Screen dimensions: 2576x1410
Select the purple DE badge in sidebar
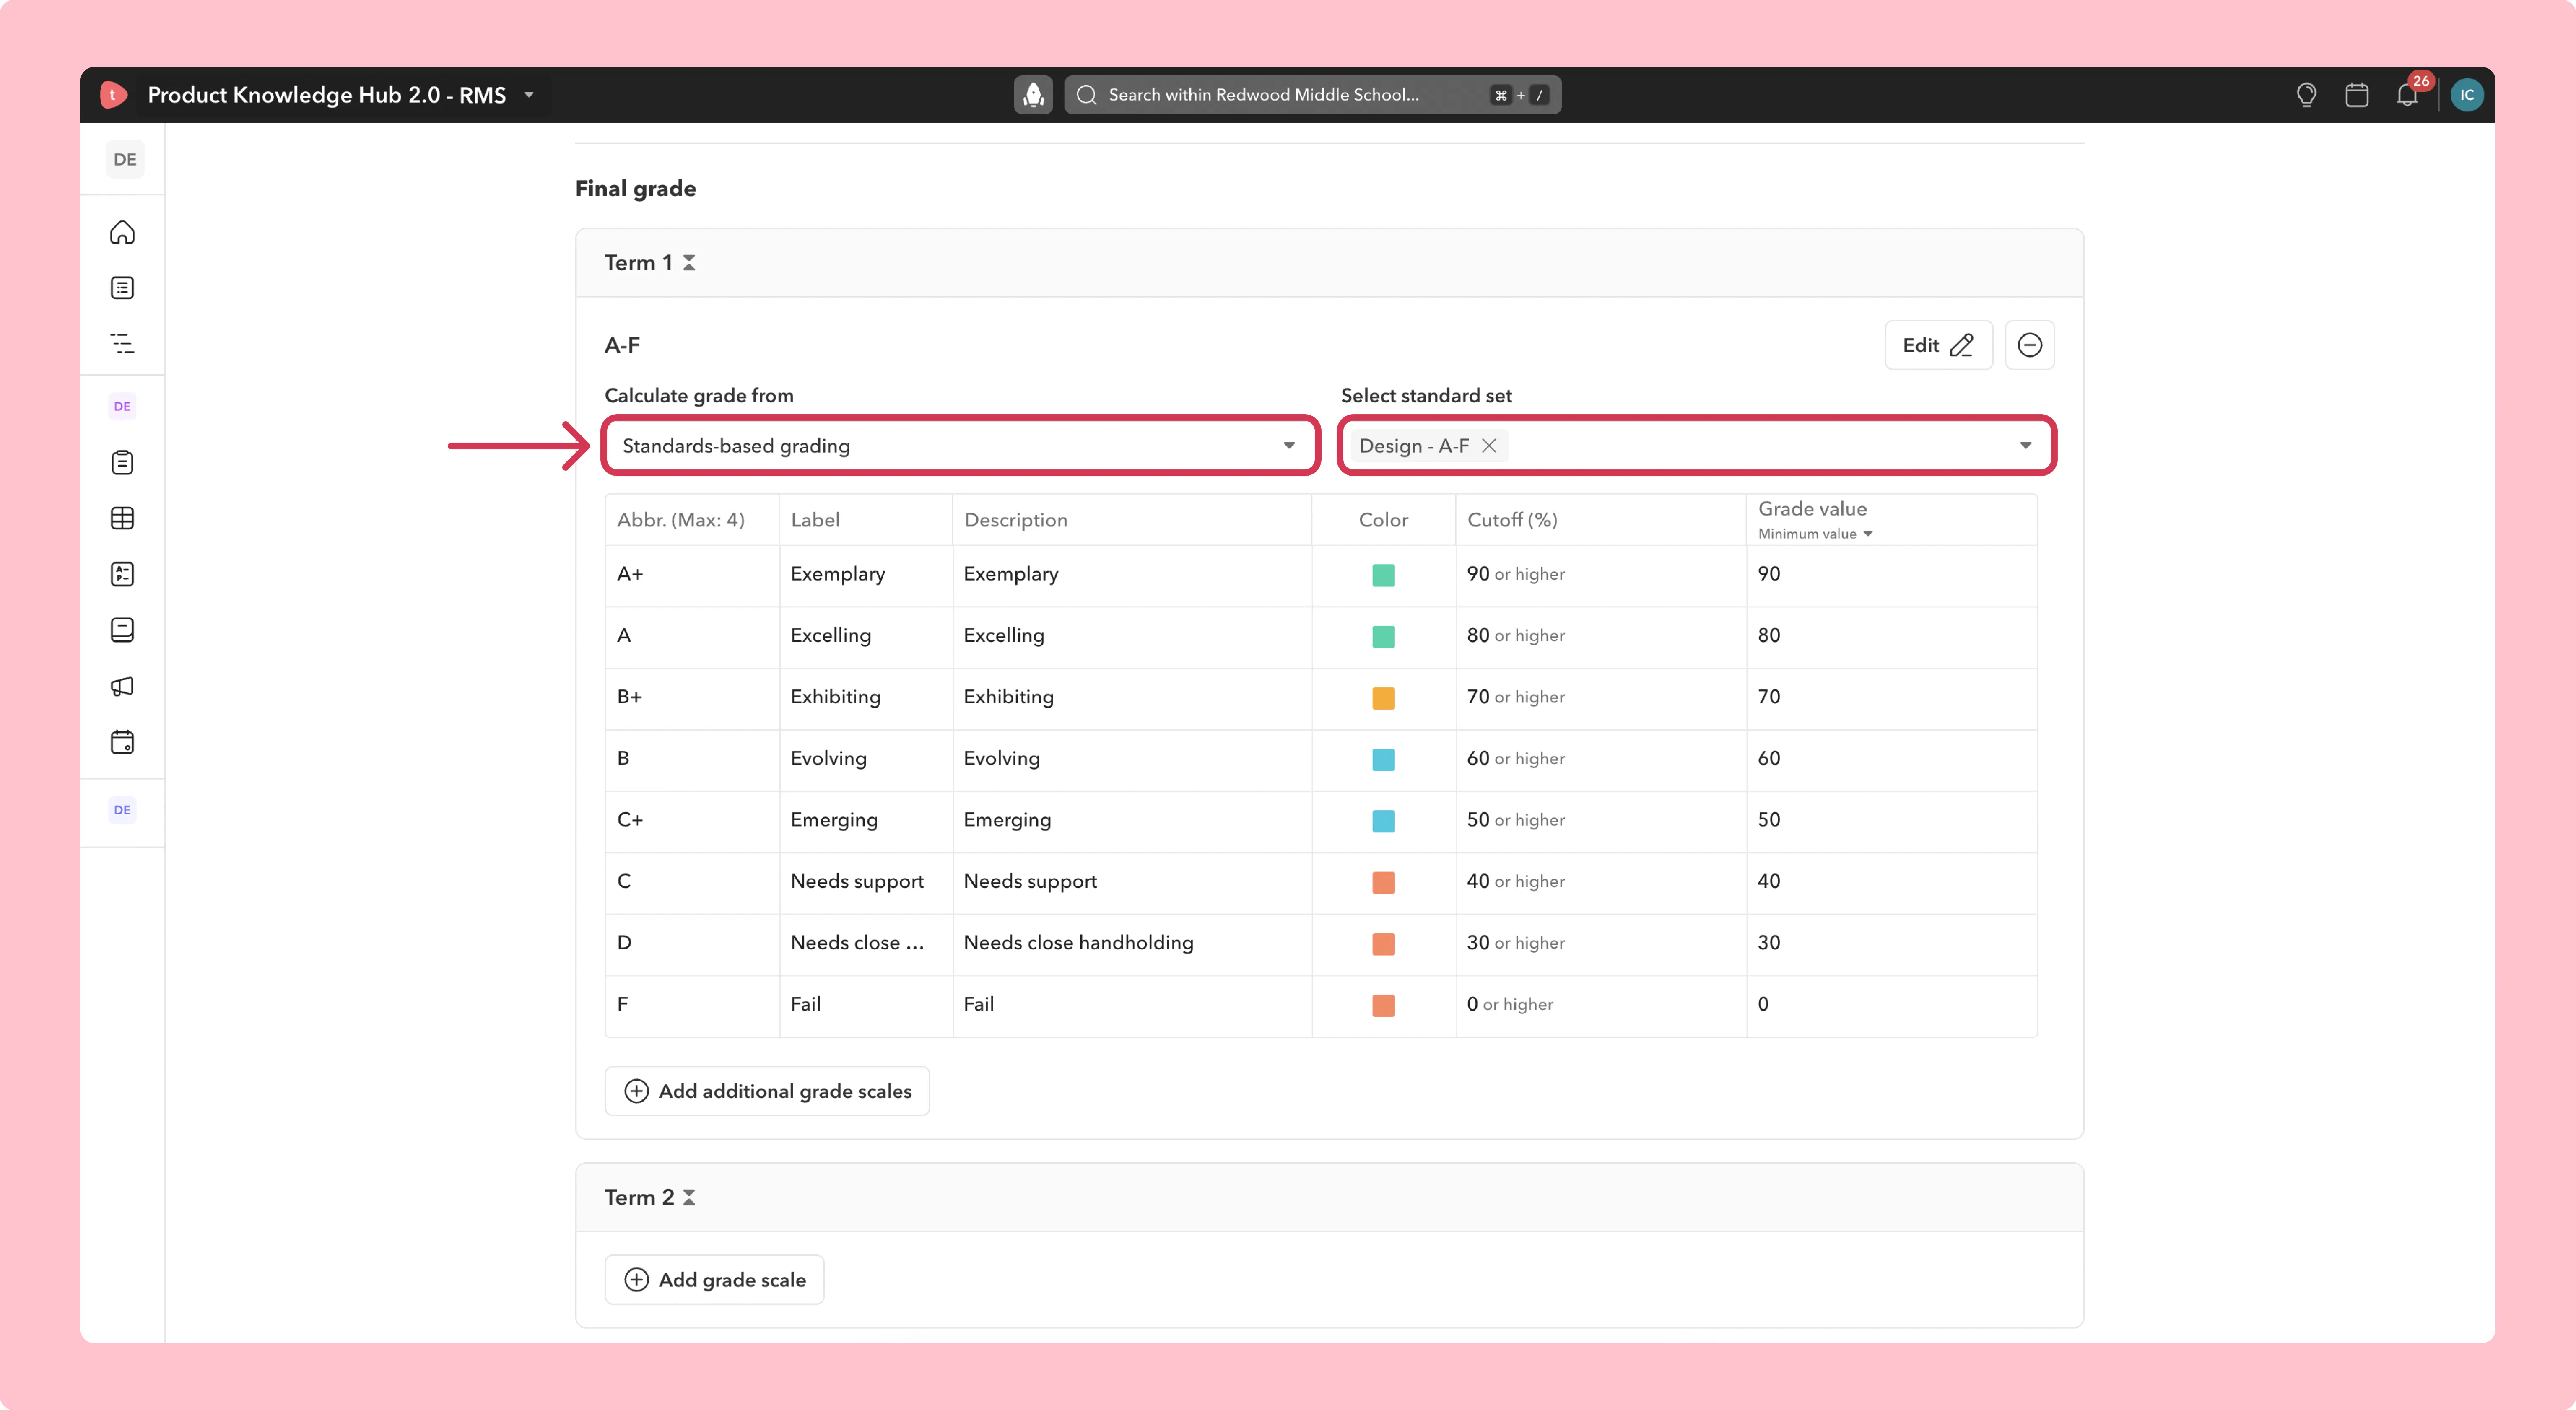122,406
